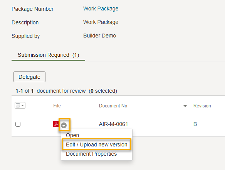225x170 pixels.
Task: Choose Open from the file menu
Action: [72, 135]
